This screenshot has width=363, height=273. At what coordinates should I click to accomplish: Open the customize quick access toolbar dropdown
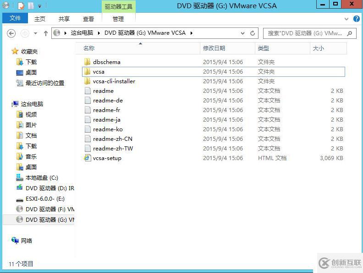pos(39,6)
